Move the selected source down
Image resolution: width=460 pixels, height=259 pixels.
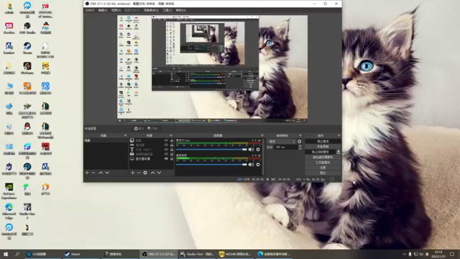pyautogui.click(x=159, y=173)
